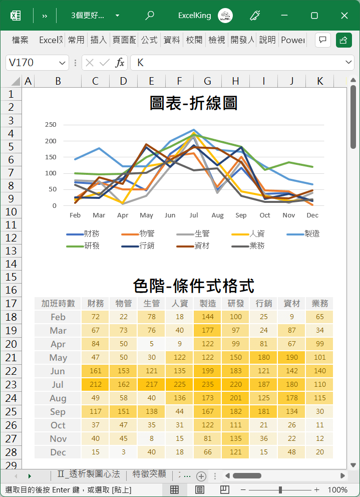Viewport: 360px width, 497px height.
Task: Switch to Page Layout view
Action: (200, 489)
